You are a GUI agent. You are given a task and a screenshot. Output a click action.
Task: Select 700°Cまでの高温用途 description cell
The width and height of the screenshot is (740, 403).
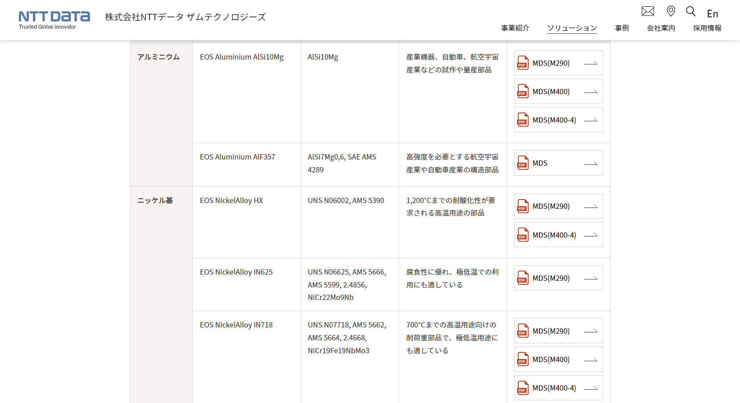[x=453, y=357]
